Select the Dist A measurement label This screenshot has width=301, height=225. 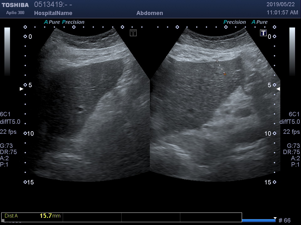(x=11, y=216)
